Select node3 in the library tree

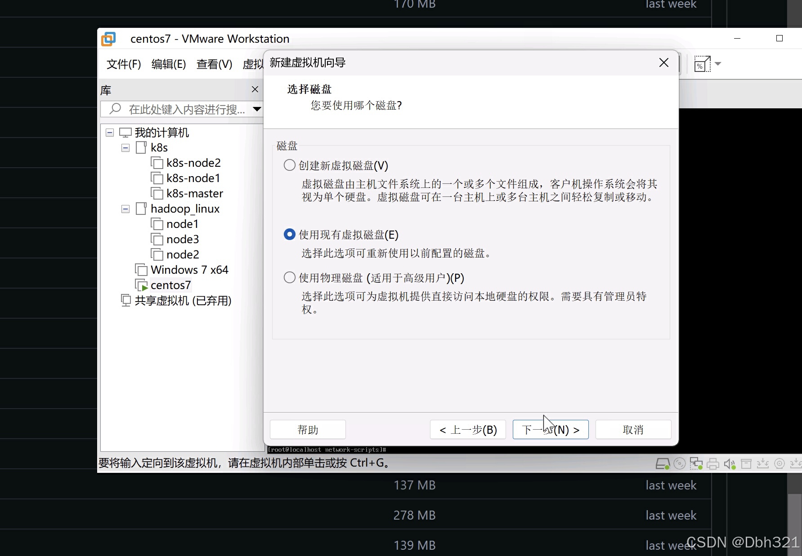(x=183, y=239)
